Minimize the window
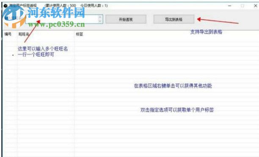This screenshot has height=157, width=259. (230, 6)
